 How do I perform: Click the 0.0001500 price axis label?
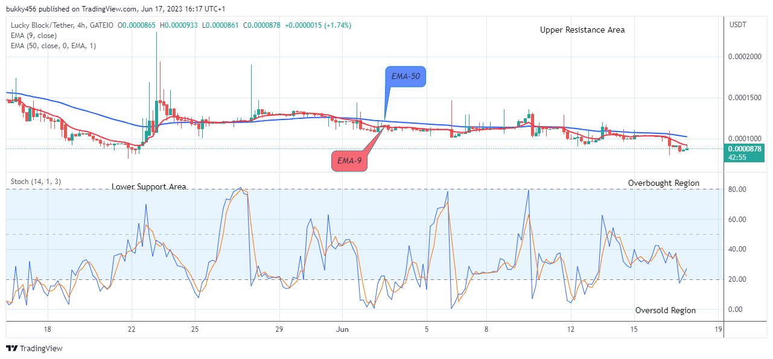(x=745, y=98)
